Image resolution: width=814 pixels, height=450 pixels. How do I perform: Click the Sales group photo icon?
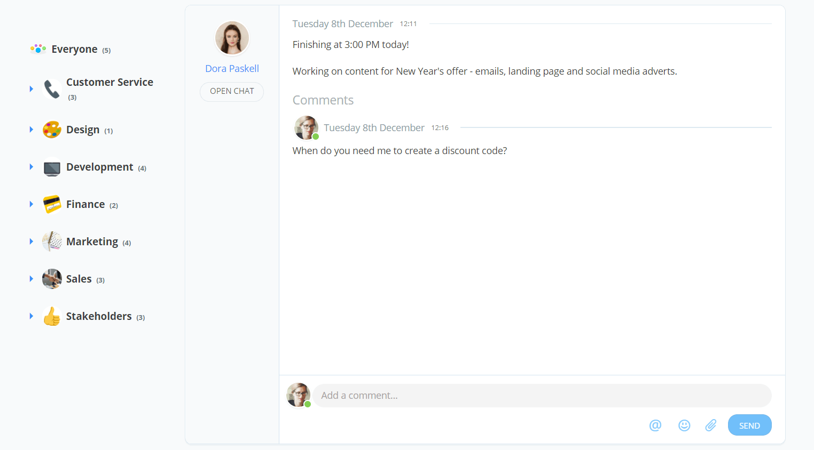(52, 279)
